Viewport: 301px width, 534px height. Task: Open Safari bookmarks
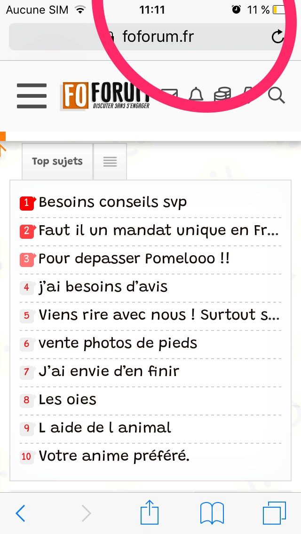(x=212, y=513)
